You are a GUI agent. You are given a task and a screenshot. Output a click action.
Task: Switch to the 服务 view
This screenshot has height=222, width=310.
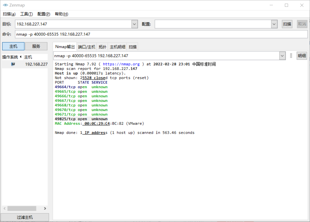36,46
